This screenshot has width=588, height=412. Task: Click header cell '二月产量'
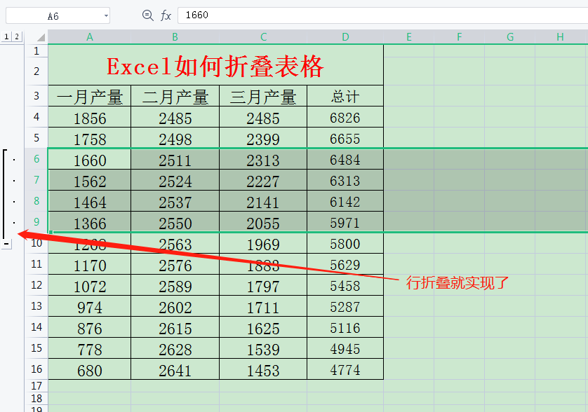click(175, 96)
